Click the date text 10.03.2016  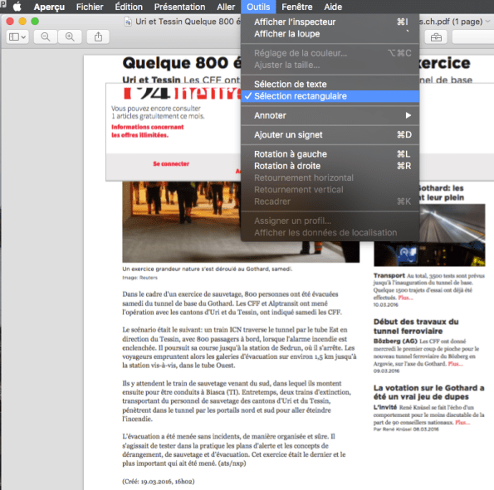pyautogui.click(x=385, y=304)
